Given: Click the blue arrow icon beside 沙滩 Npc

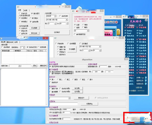Looking at the screenshot, I should 146,78.
